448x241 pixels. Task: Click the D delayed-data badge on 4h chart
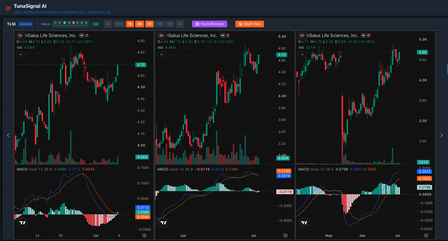[228, 35]
